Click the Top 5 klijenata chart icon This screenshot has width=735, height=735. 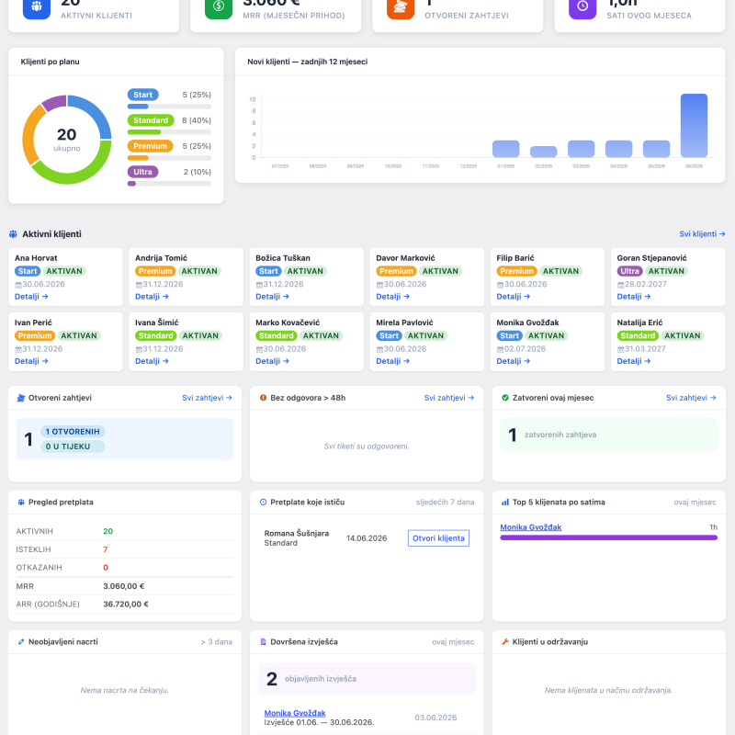coord(504,503)
